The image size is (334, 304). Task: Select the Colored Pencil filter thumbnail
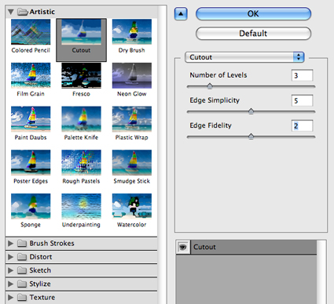(31, 32)
